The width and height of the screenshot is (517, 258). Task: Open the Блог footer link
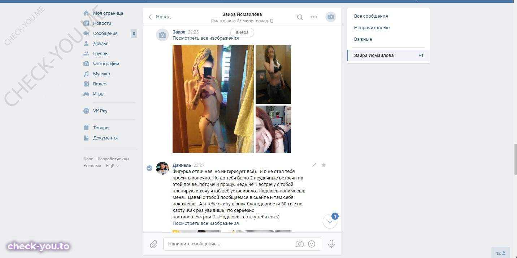point(88,159)
